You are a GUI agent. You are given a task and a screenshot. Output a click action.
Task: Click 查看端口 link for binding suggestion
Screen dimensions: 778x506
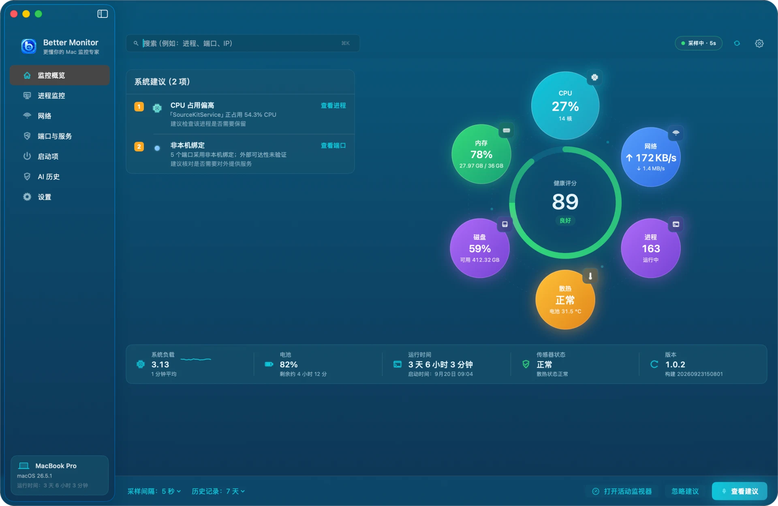point(333,146)
